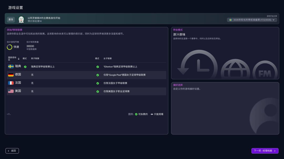
Task: Click 德国 country name in table
Action: 18,75
